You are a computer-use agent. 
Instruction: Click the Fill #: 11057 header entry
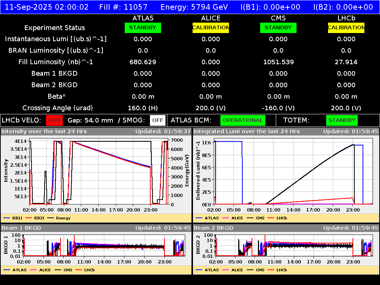pos(124,7)
